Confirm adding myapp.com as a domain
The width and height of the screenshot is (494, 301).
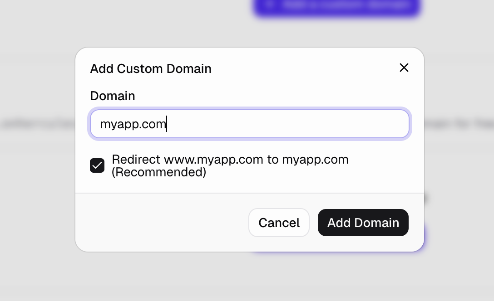tap(363, 223)
